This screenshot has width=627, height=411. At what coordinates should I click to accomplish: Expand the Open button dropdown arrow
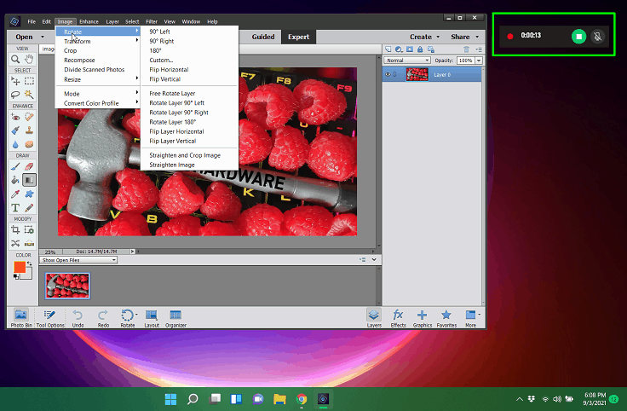[x=43, y=37]
